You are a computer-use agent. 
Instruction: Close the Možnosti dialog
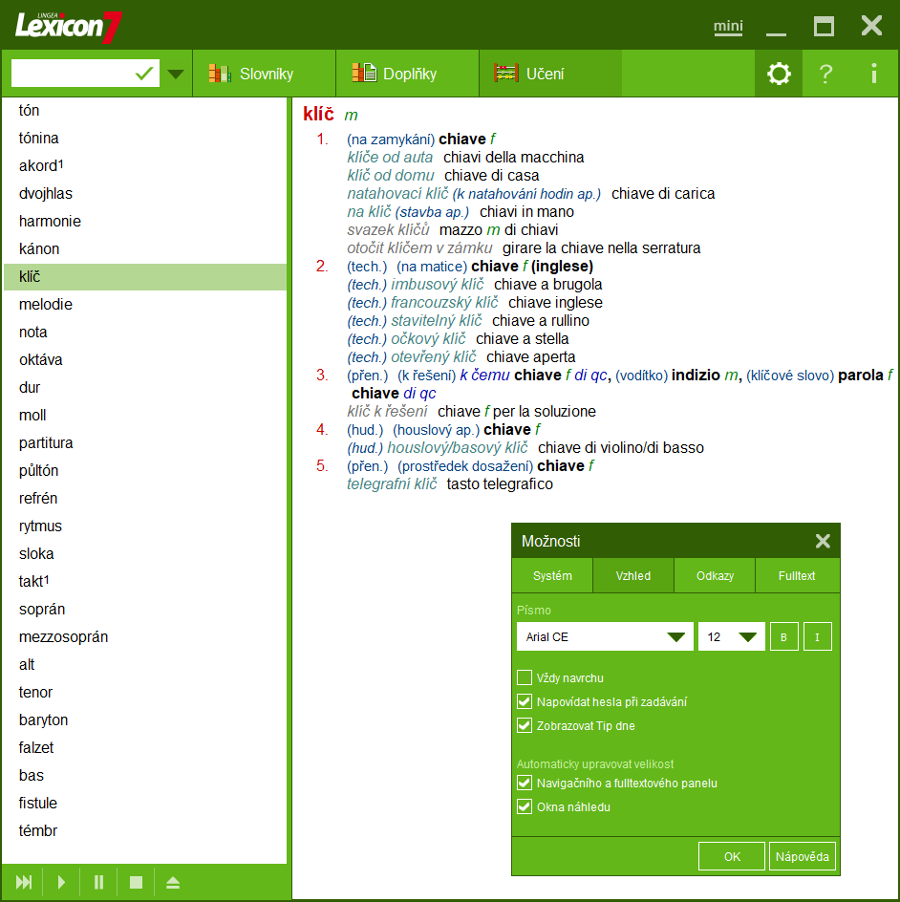click(823, 541)
